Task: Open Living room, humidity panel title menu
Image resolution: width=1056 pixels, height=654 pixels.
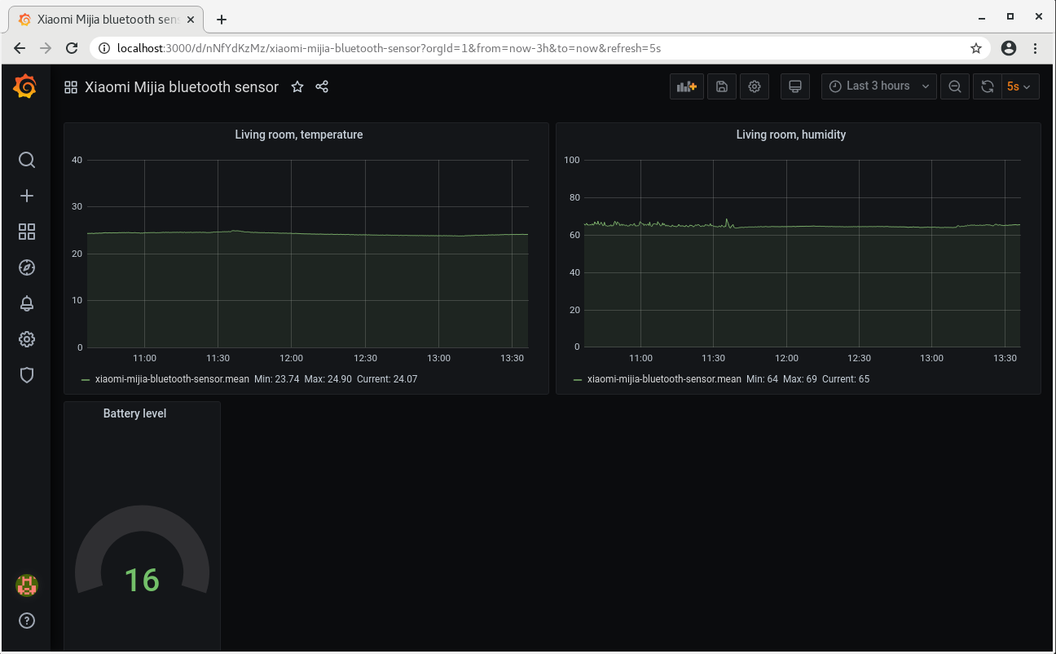Action: pos(791,135)
